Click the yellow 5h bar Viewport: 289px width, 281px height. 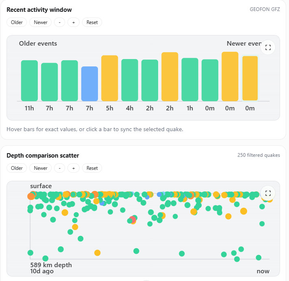[x=109, y=78]
